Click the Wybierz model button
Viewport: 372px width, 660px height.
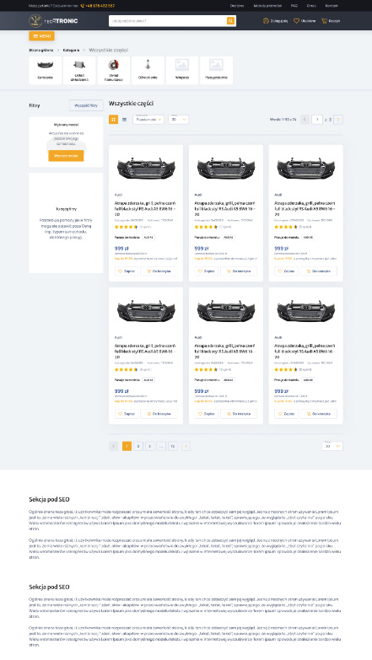click(66, 156)
